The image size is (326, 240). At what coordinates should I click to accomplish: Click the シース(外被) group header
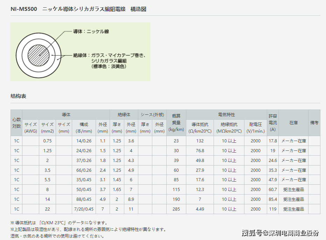[152, 115]
